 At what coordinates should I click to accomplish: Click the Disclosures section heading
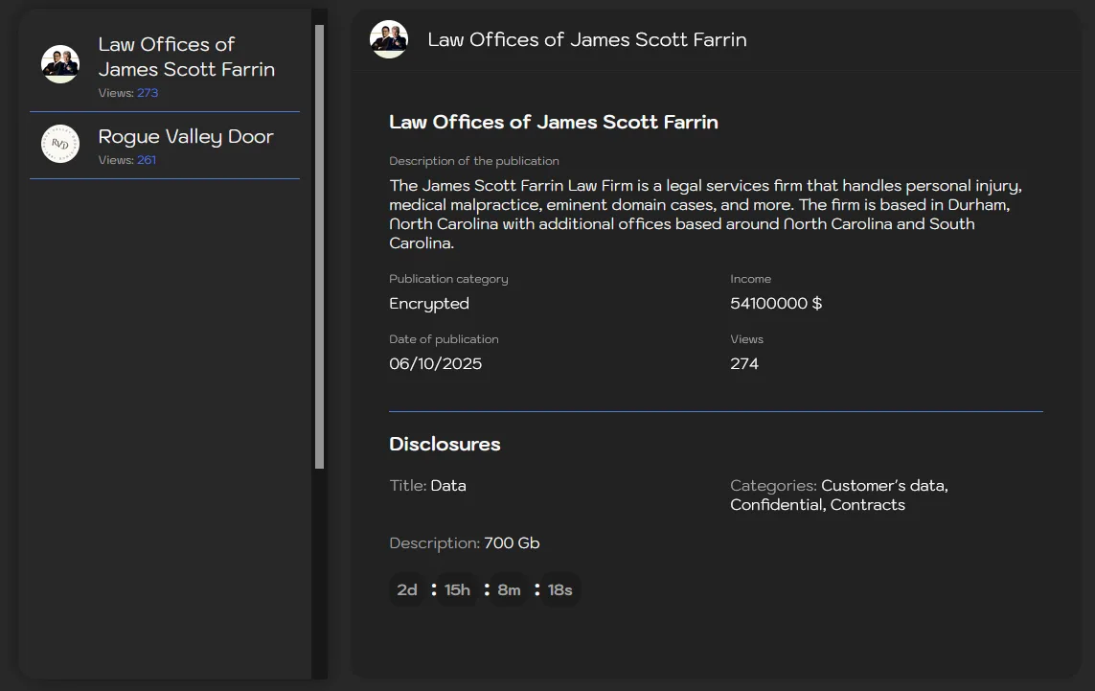tap(445, 444)
